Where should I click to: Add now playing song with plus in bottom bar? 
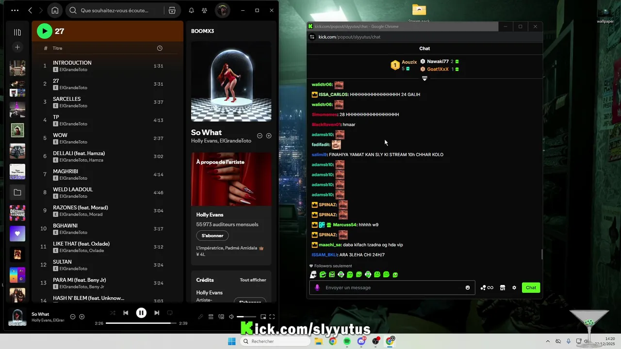pyautogui.click(x=82, y=317)
